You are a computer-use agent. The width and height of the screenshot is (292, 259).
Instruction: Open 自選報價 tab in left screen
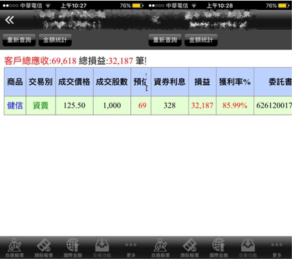[15, 248]
